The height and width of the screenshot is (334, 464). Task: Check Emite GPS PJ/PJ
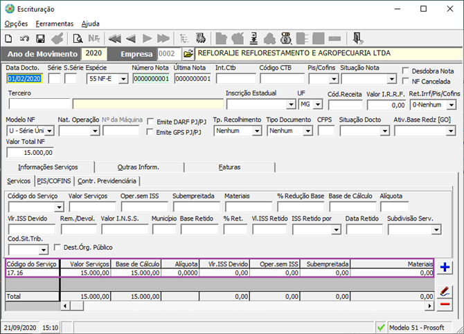[x=150, y=132]
